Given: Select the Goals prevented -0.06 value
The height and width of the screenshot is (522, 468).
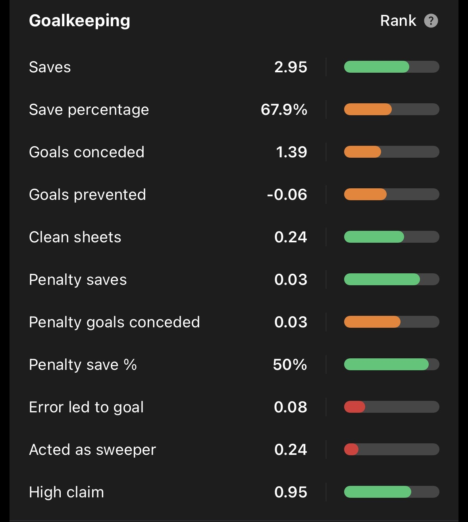Looking at the screenshot, I should click(x=287, y=195).
